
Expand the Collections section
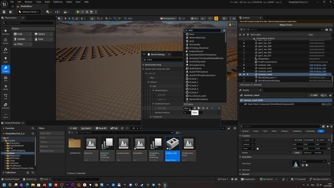tap(4, 172)
